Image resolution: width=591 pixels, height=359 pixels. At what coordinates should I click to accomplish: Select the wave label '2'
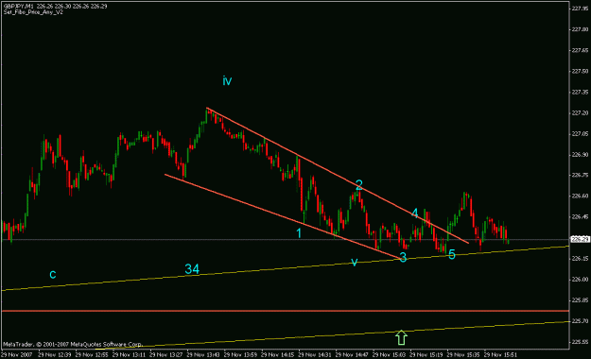tap(358, 185)
